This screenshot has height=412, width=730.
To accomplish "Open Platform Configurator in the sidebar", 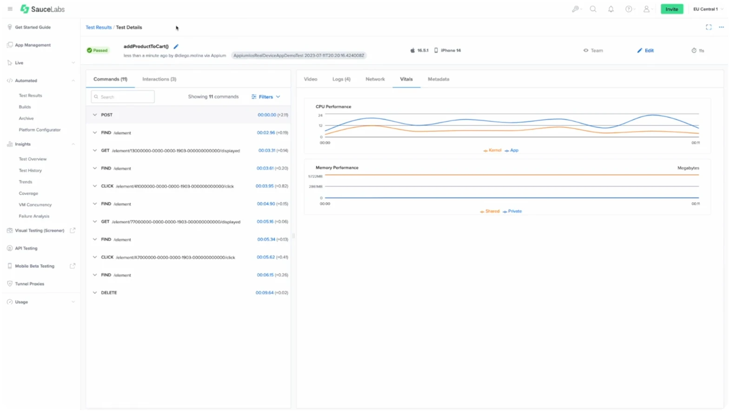I will click(x=40, y=130).
